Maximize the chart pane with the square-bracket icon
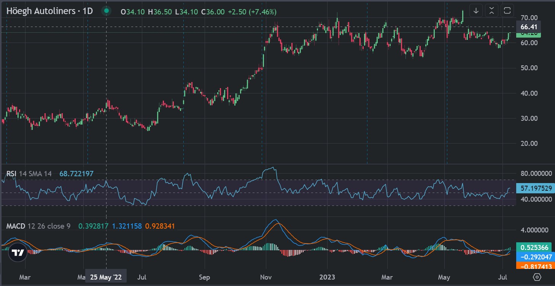The image size is (555, 286). click(x=507, y=11)
